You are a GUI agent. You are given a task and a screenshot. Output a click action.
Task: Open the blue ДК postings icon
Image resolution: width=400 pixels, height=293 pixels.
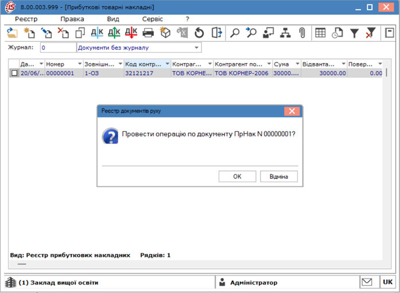pyautogui.click(x=97, y=33)
